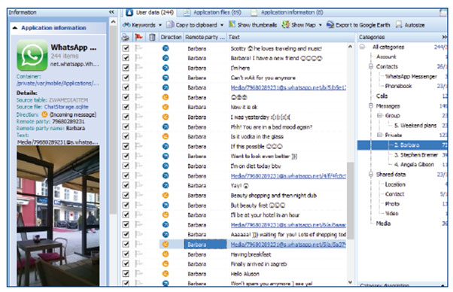Click direction icon of 'Having breakfast' row
This screenshot has height=292, width=453.
(x=166, y=254)
